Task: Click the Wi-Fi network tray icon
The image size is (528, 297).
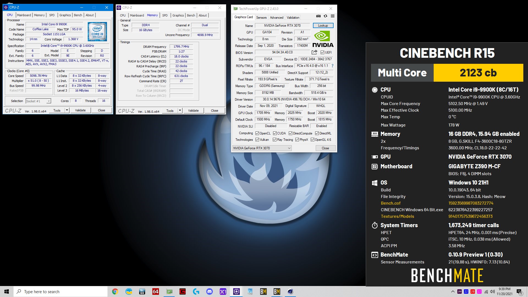Action: click(x=486, y=291)
